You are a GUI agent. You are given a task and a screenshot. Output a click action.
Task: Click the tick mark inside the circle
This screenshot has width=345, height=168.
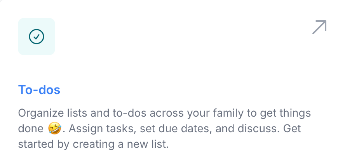tap(37, 37)
